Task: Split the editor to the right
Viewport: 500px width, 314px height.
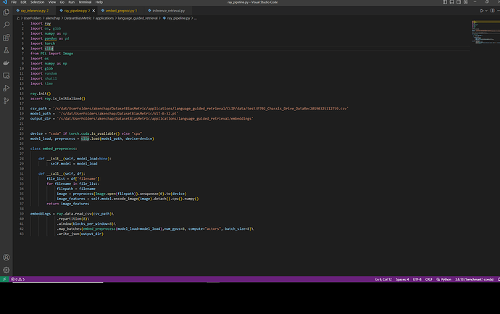Action: tap(492, 11)
